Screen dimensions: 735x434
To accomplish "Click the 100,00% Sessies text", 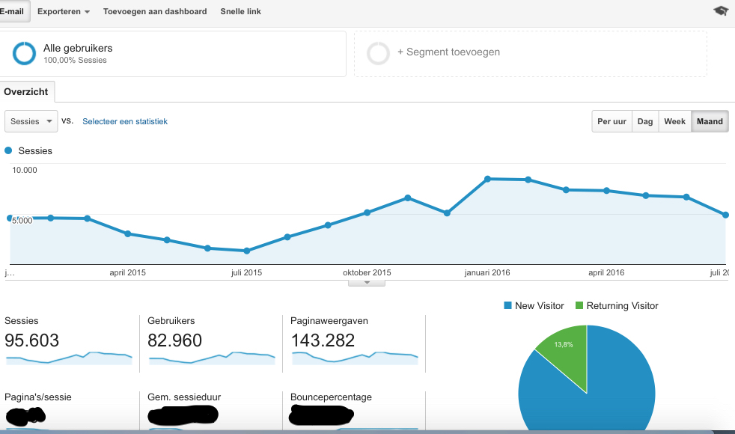I will [x=75, y=60].
